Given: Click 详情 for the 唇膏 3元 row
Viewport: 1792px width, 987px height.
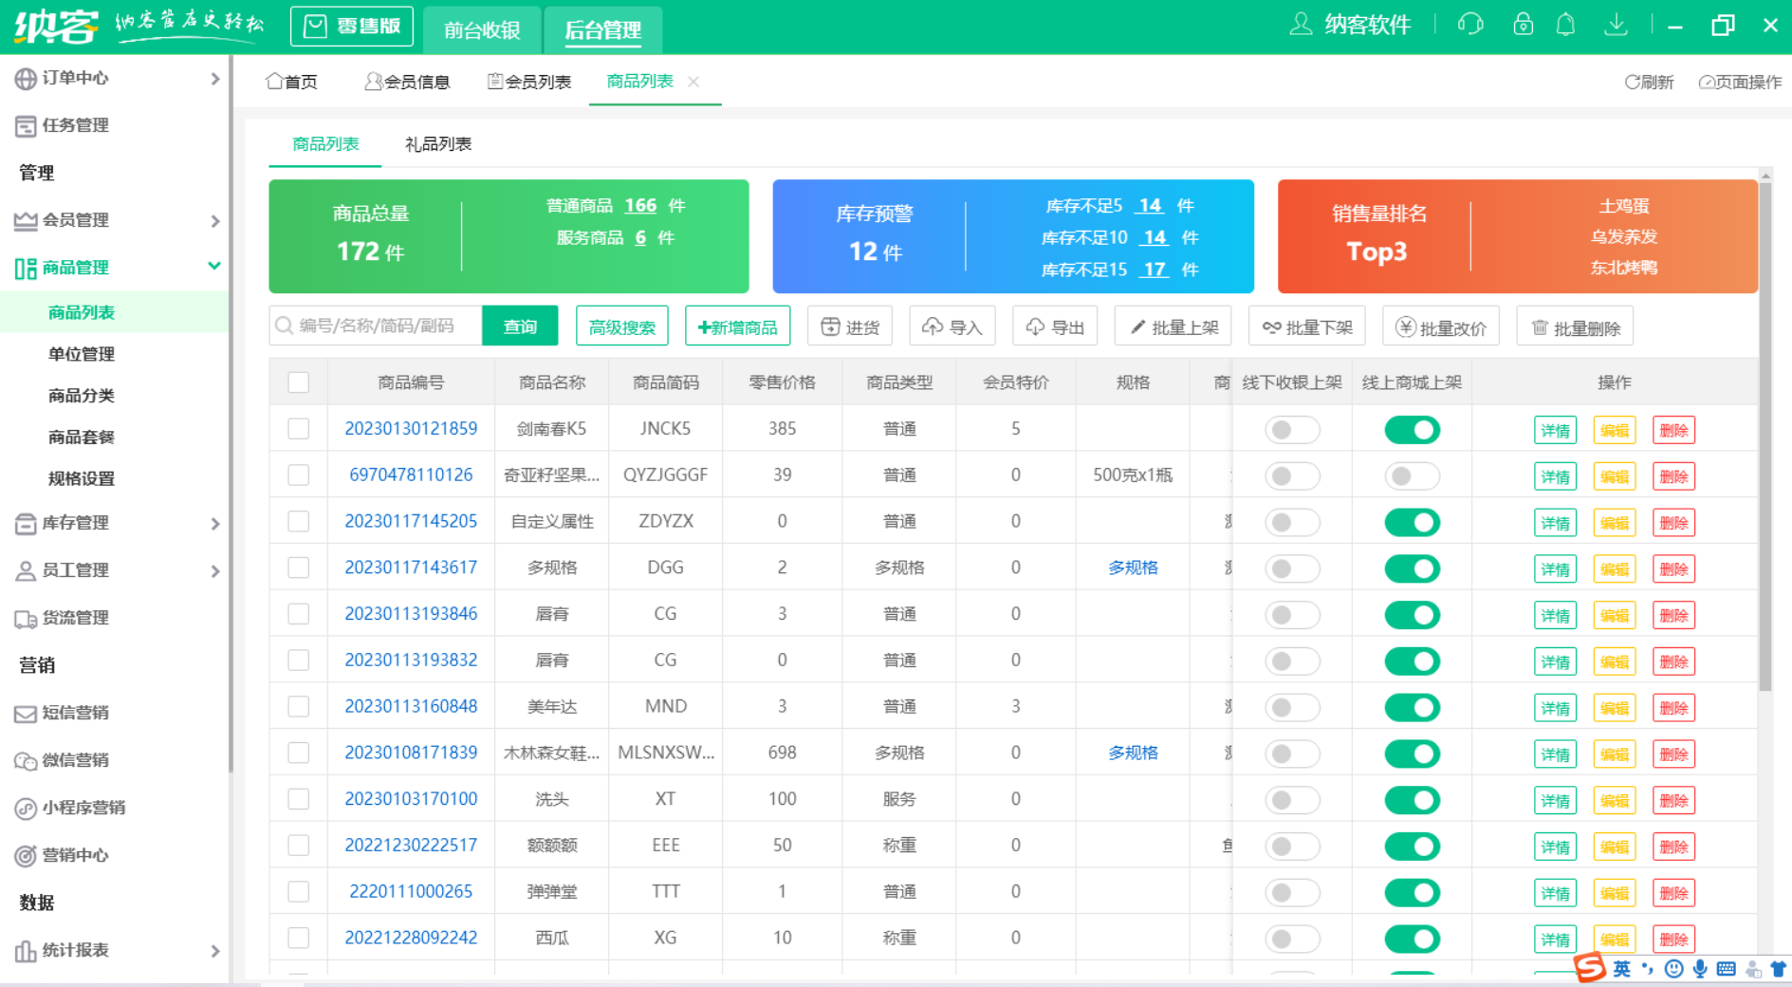Looking at the screenshot, I should 1555,616.
